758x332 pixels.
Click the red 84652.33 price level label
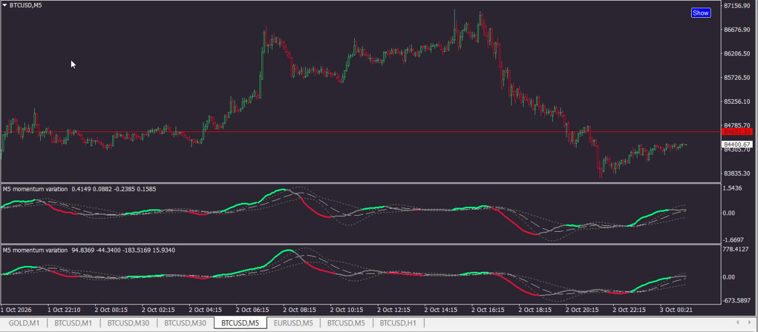coord(738,132)
